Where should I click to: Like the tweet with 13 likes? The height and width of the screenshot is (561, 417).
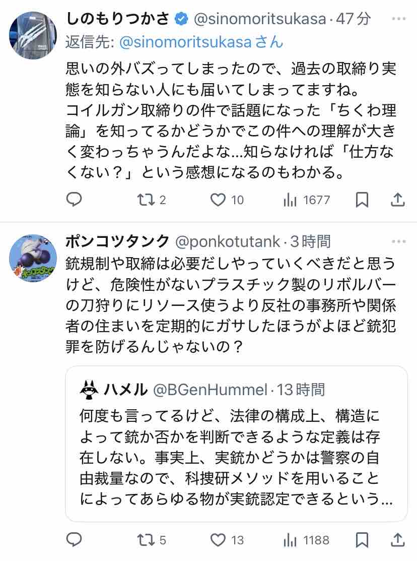pyautogui.click(x=218, y=541)
